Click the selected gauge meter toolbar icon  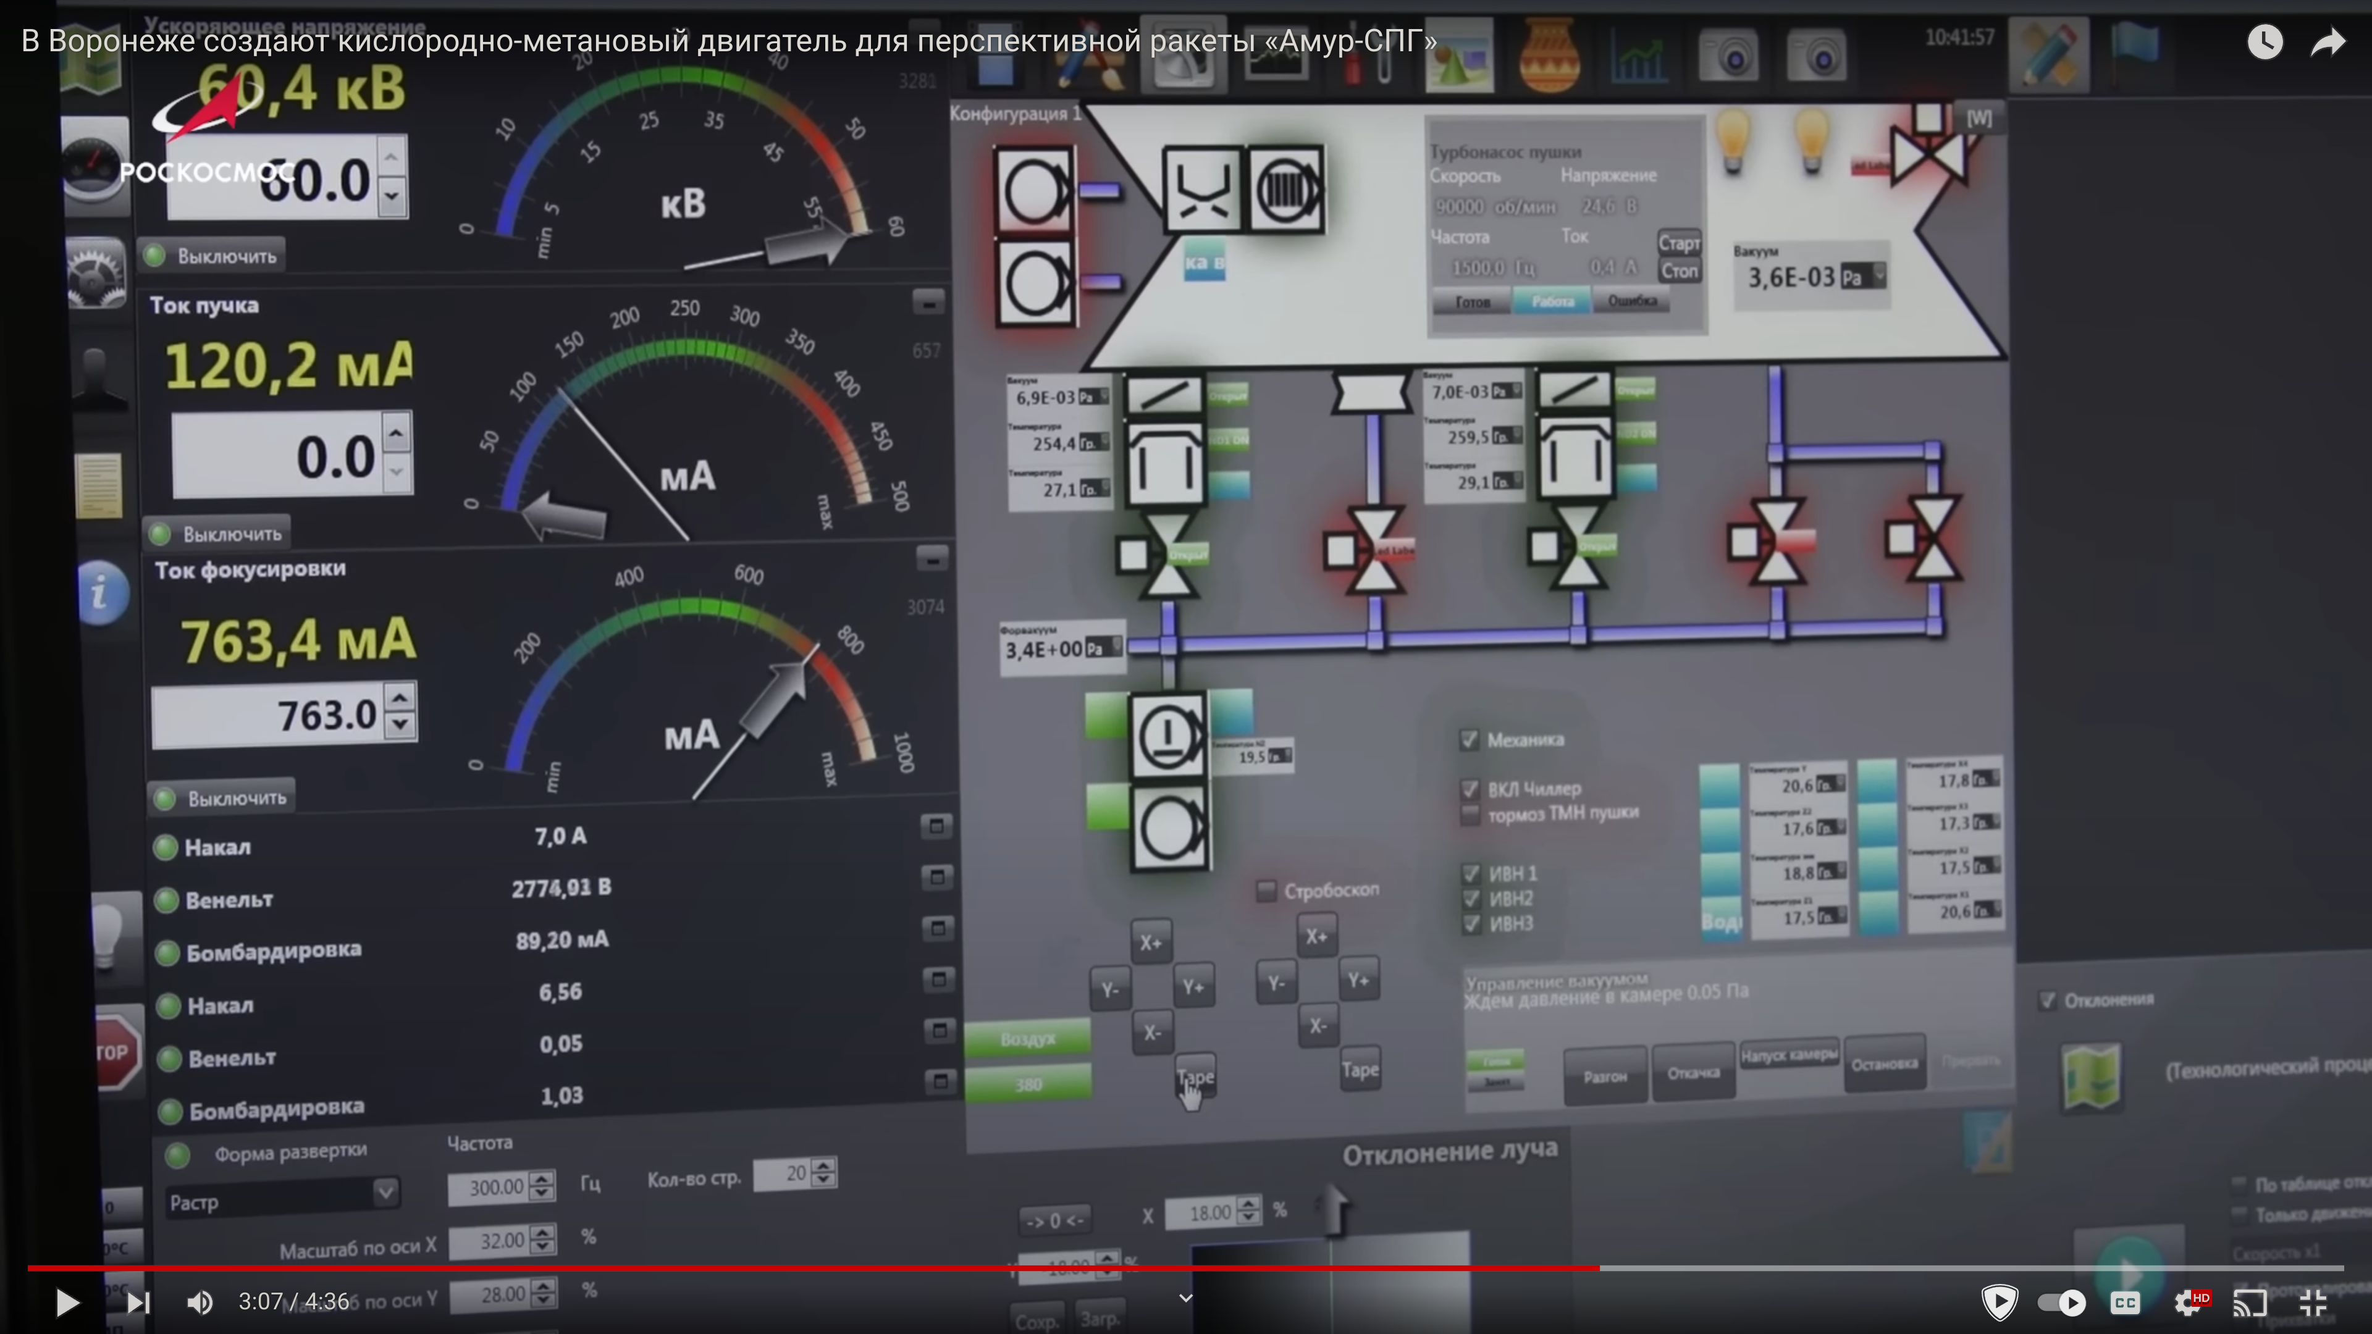click(1184, 55)
